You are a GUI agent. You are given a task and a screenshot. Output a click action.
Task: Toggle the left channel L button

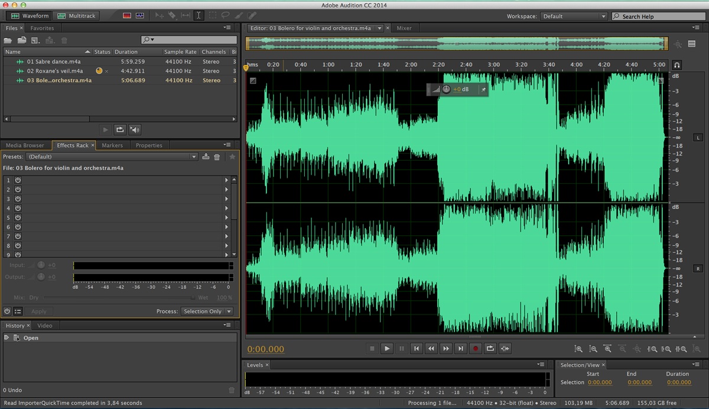click(x=697, y=138)
